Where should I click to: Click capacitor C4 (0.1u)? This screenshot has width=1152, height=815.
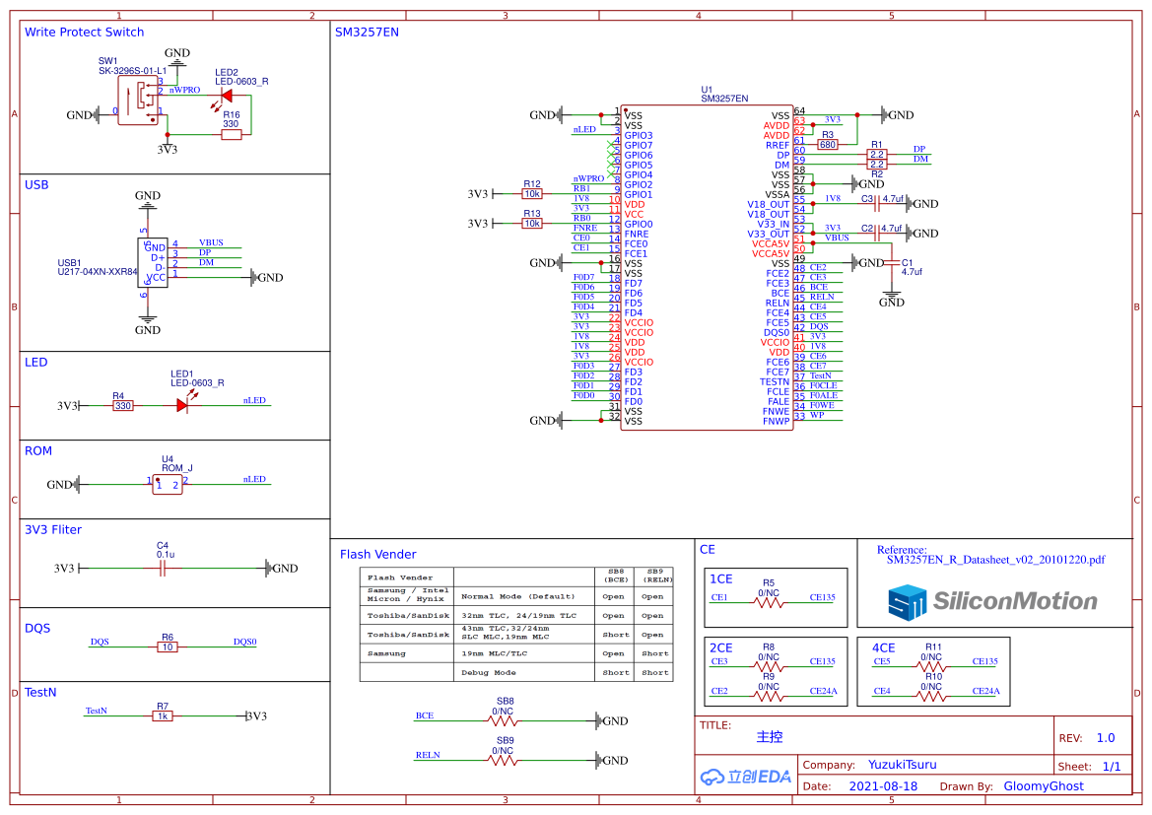(163, 568)
